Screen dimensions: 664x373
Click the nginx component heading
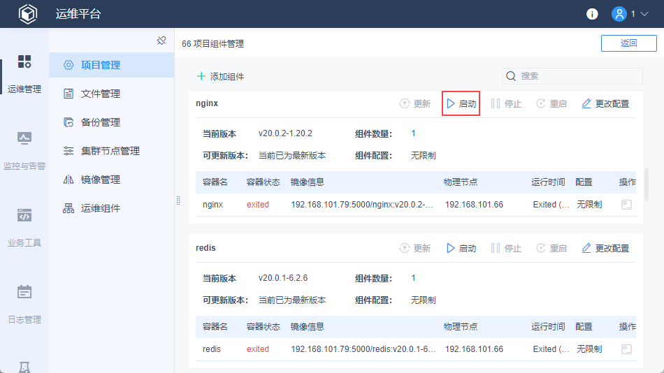207,103
